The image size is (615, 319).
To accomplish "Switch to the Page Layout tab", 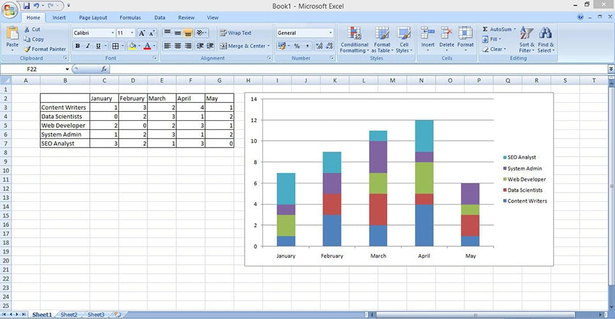I will [x=93, y=18].
